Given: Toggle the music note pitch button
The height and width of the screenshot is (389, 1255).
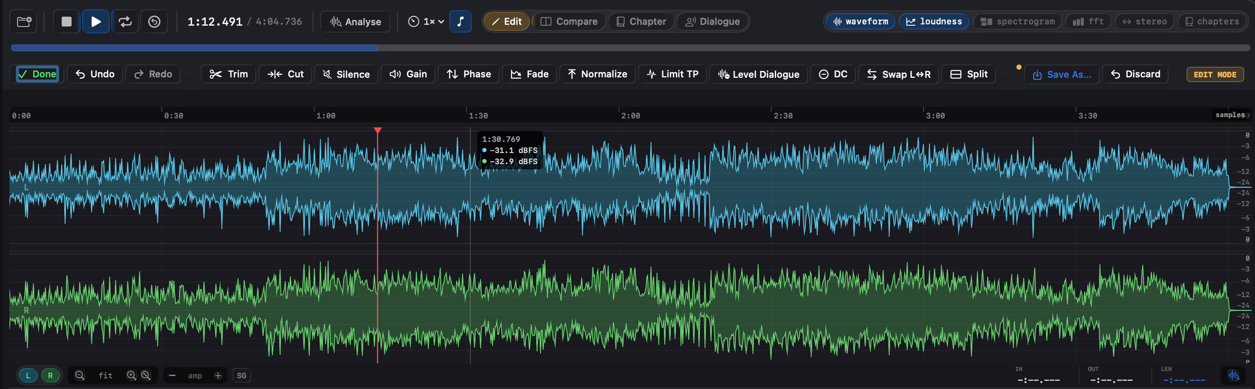Looking at the screenshot, I should coord(460,22).
